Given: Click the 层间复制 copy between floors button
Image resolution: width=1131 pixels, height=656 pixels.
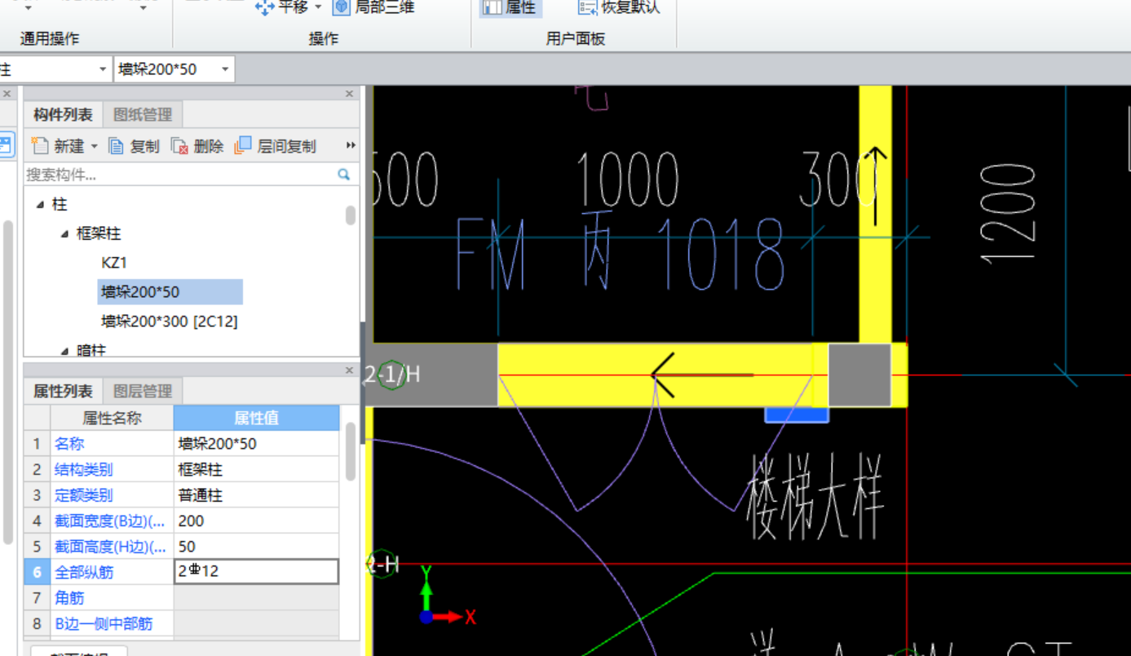Looking at the screenshot, I should tap(275, 146).
